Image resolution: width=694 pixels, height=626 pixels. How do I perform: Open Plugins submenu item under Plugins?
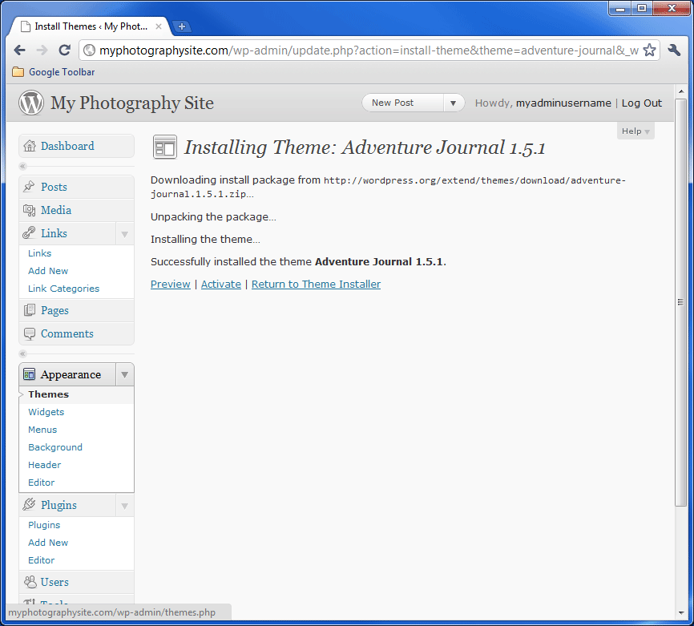click(44, 525)
